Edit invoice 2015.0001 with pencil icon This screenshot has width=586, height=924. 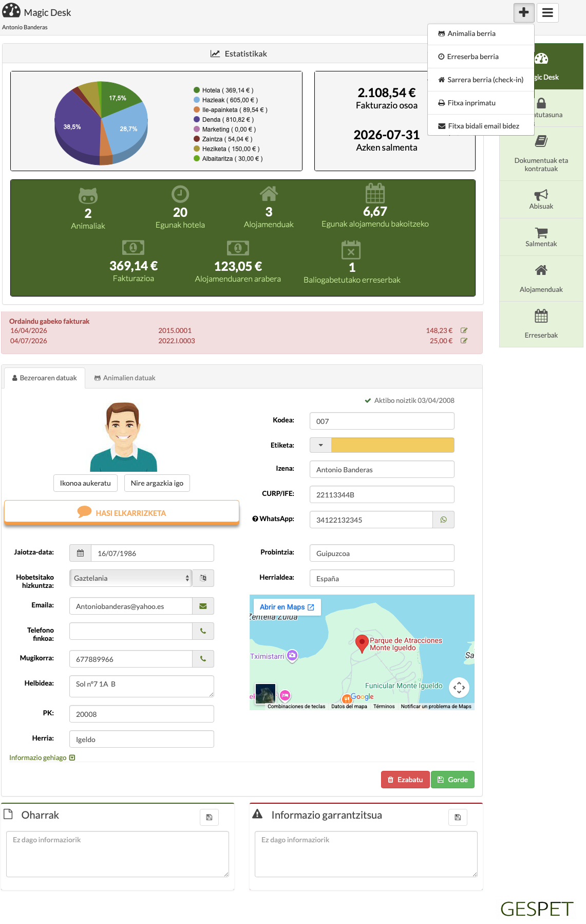(464, 330)
